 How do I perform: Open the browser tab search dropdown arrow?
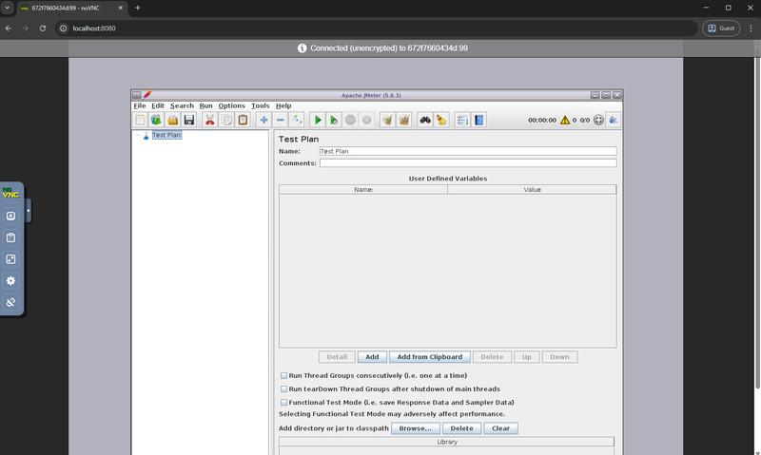8,8
